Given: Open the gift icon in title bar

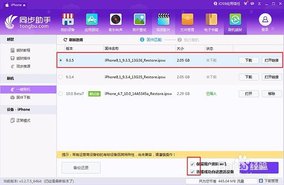Looking at the screenshot, I should tap(246, 3).
